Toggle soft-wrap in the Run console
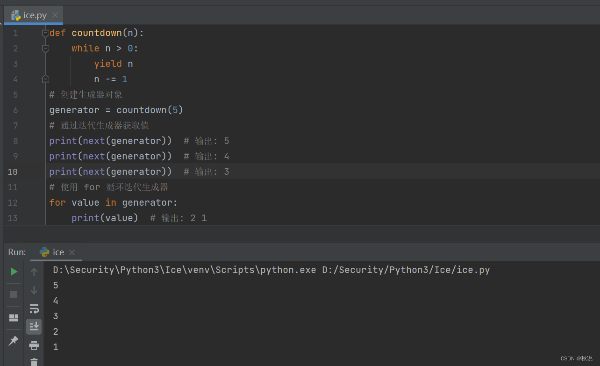This screenshot has height=366, width=600. pos(34,309)
